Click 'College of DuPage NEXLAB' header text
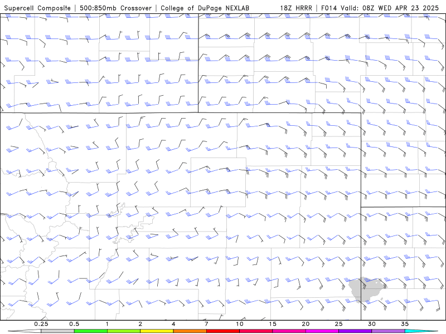The width and height of the screenshot is (446, 334). point(205,8)
